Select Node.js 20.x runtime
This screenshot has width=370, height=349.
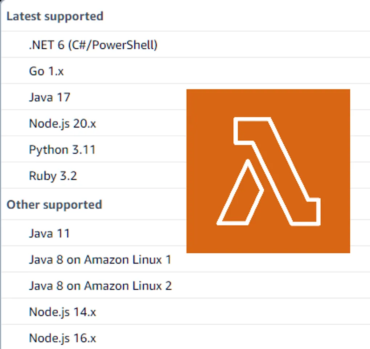pos(62,124)
